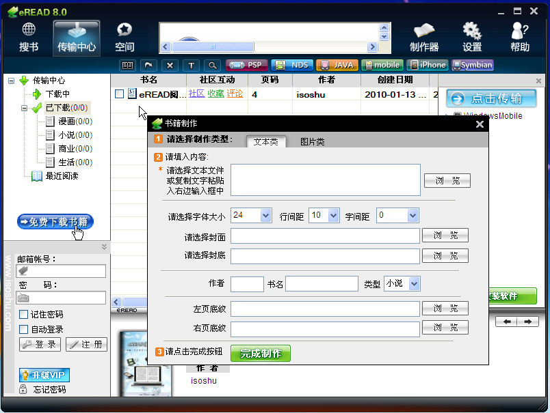550x413 pixels.
Task: Click the 升级VIP upgrade button
Action: pos(44,375)
